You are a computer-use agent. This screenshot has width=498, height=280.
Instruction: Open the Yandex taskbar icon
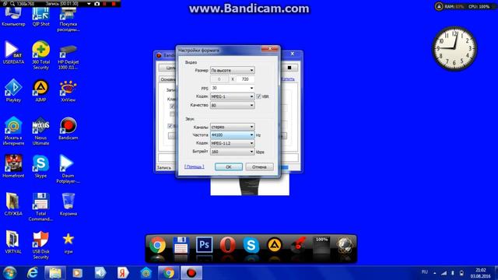[123, 273]
